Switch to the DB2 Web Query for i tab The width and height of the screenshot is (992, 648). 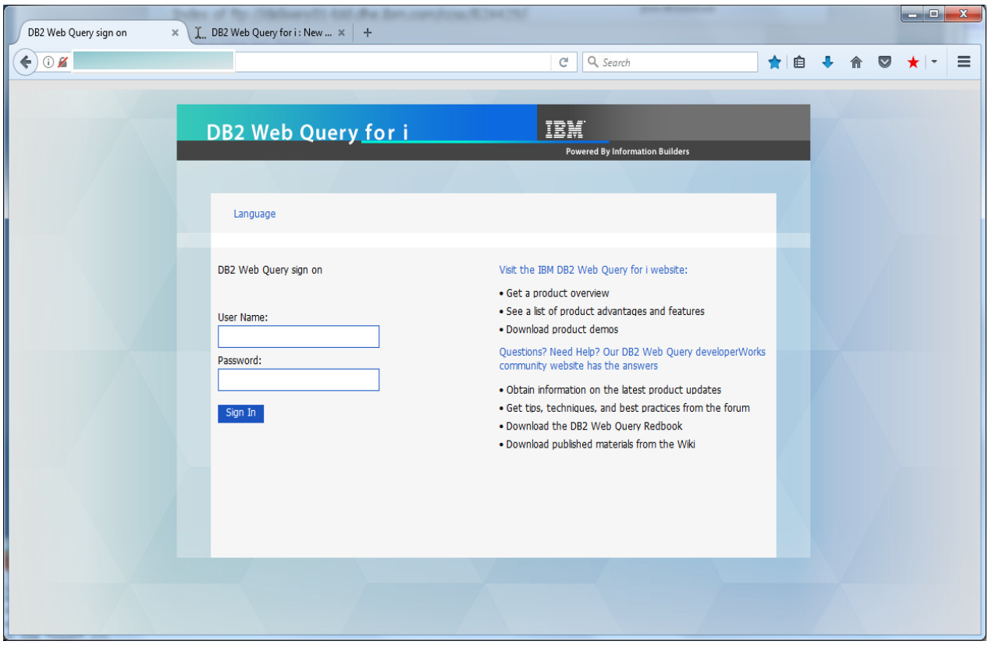click(x=269, y=33)
